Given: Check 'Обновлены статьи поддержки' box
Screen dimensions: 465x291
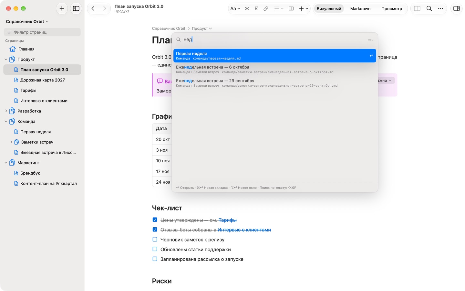Looking at the screenshot, I should (155, 249).
